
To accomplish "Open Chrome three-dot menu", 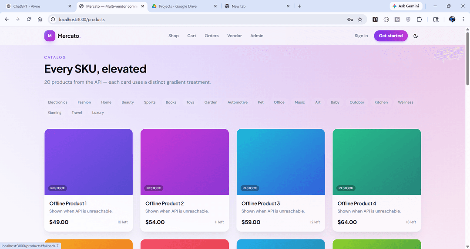I will [x=463, y=20].
